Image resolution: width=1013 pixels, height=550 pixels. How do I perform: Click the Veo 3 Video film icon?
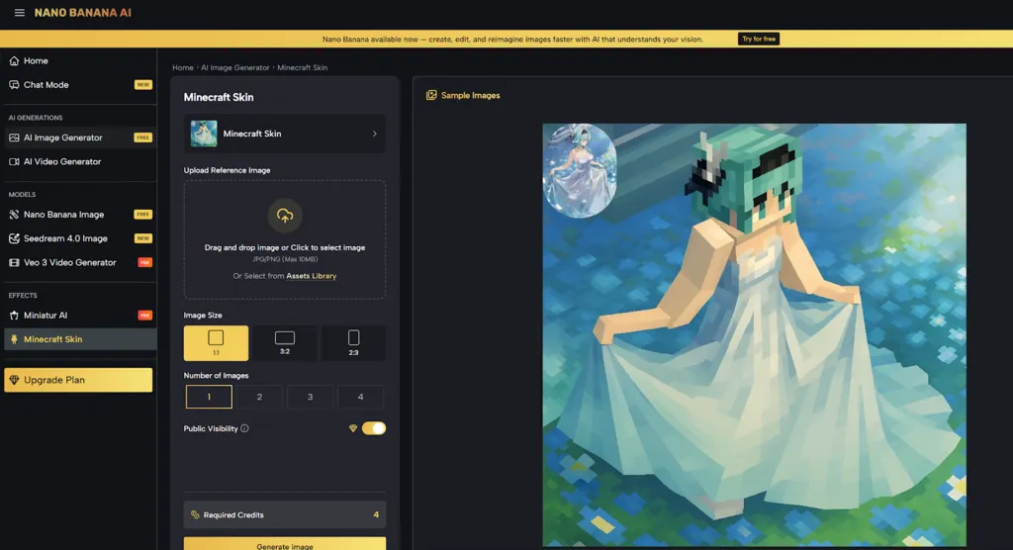pyautogui.click(x=14, y=262)
